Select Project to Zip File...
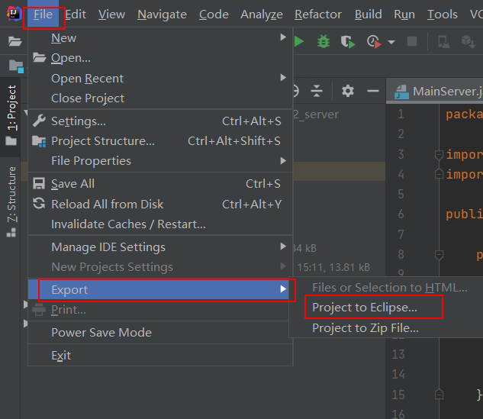 click(x=386, y=328)
